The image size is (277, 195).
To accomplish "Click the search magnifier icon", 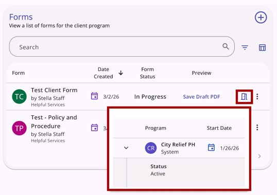I will click(x=226, y=47).
